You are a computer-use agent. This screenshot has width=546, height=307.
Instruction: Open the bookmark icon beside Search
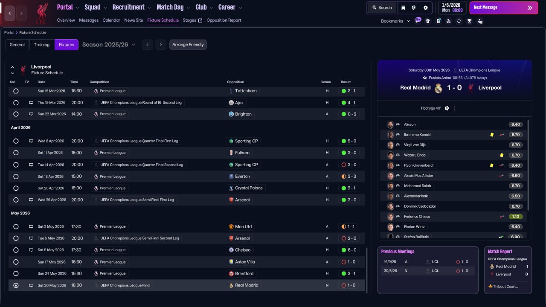click(x=403, y=8)
